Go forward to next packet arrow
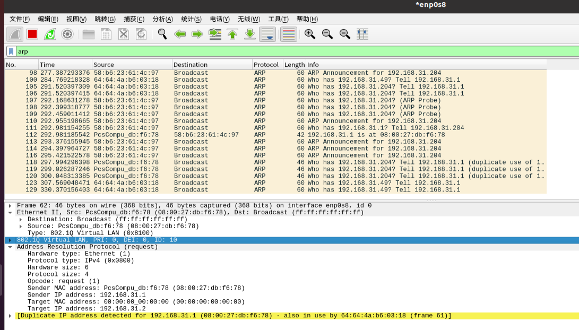Viewport: 579px width, 330px height. tap(197, 34)
